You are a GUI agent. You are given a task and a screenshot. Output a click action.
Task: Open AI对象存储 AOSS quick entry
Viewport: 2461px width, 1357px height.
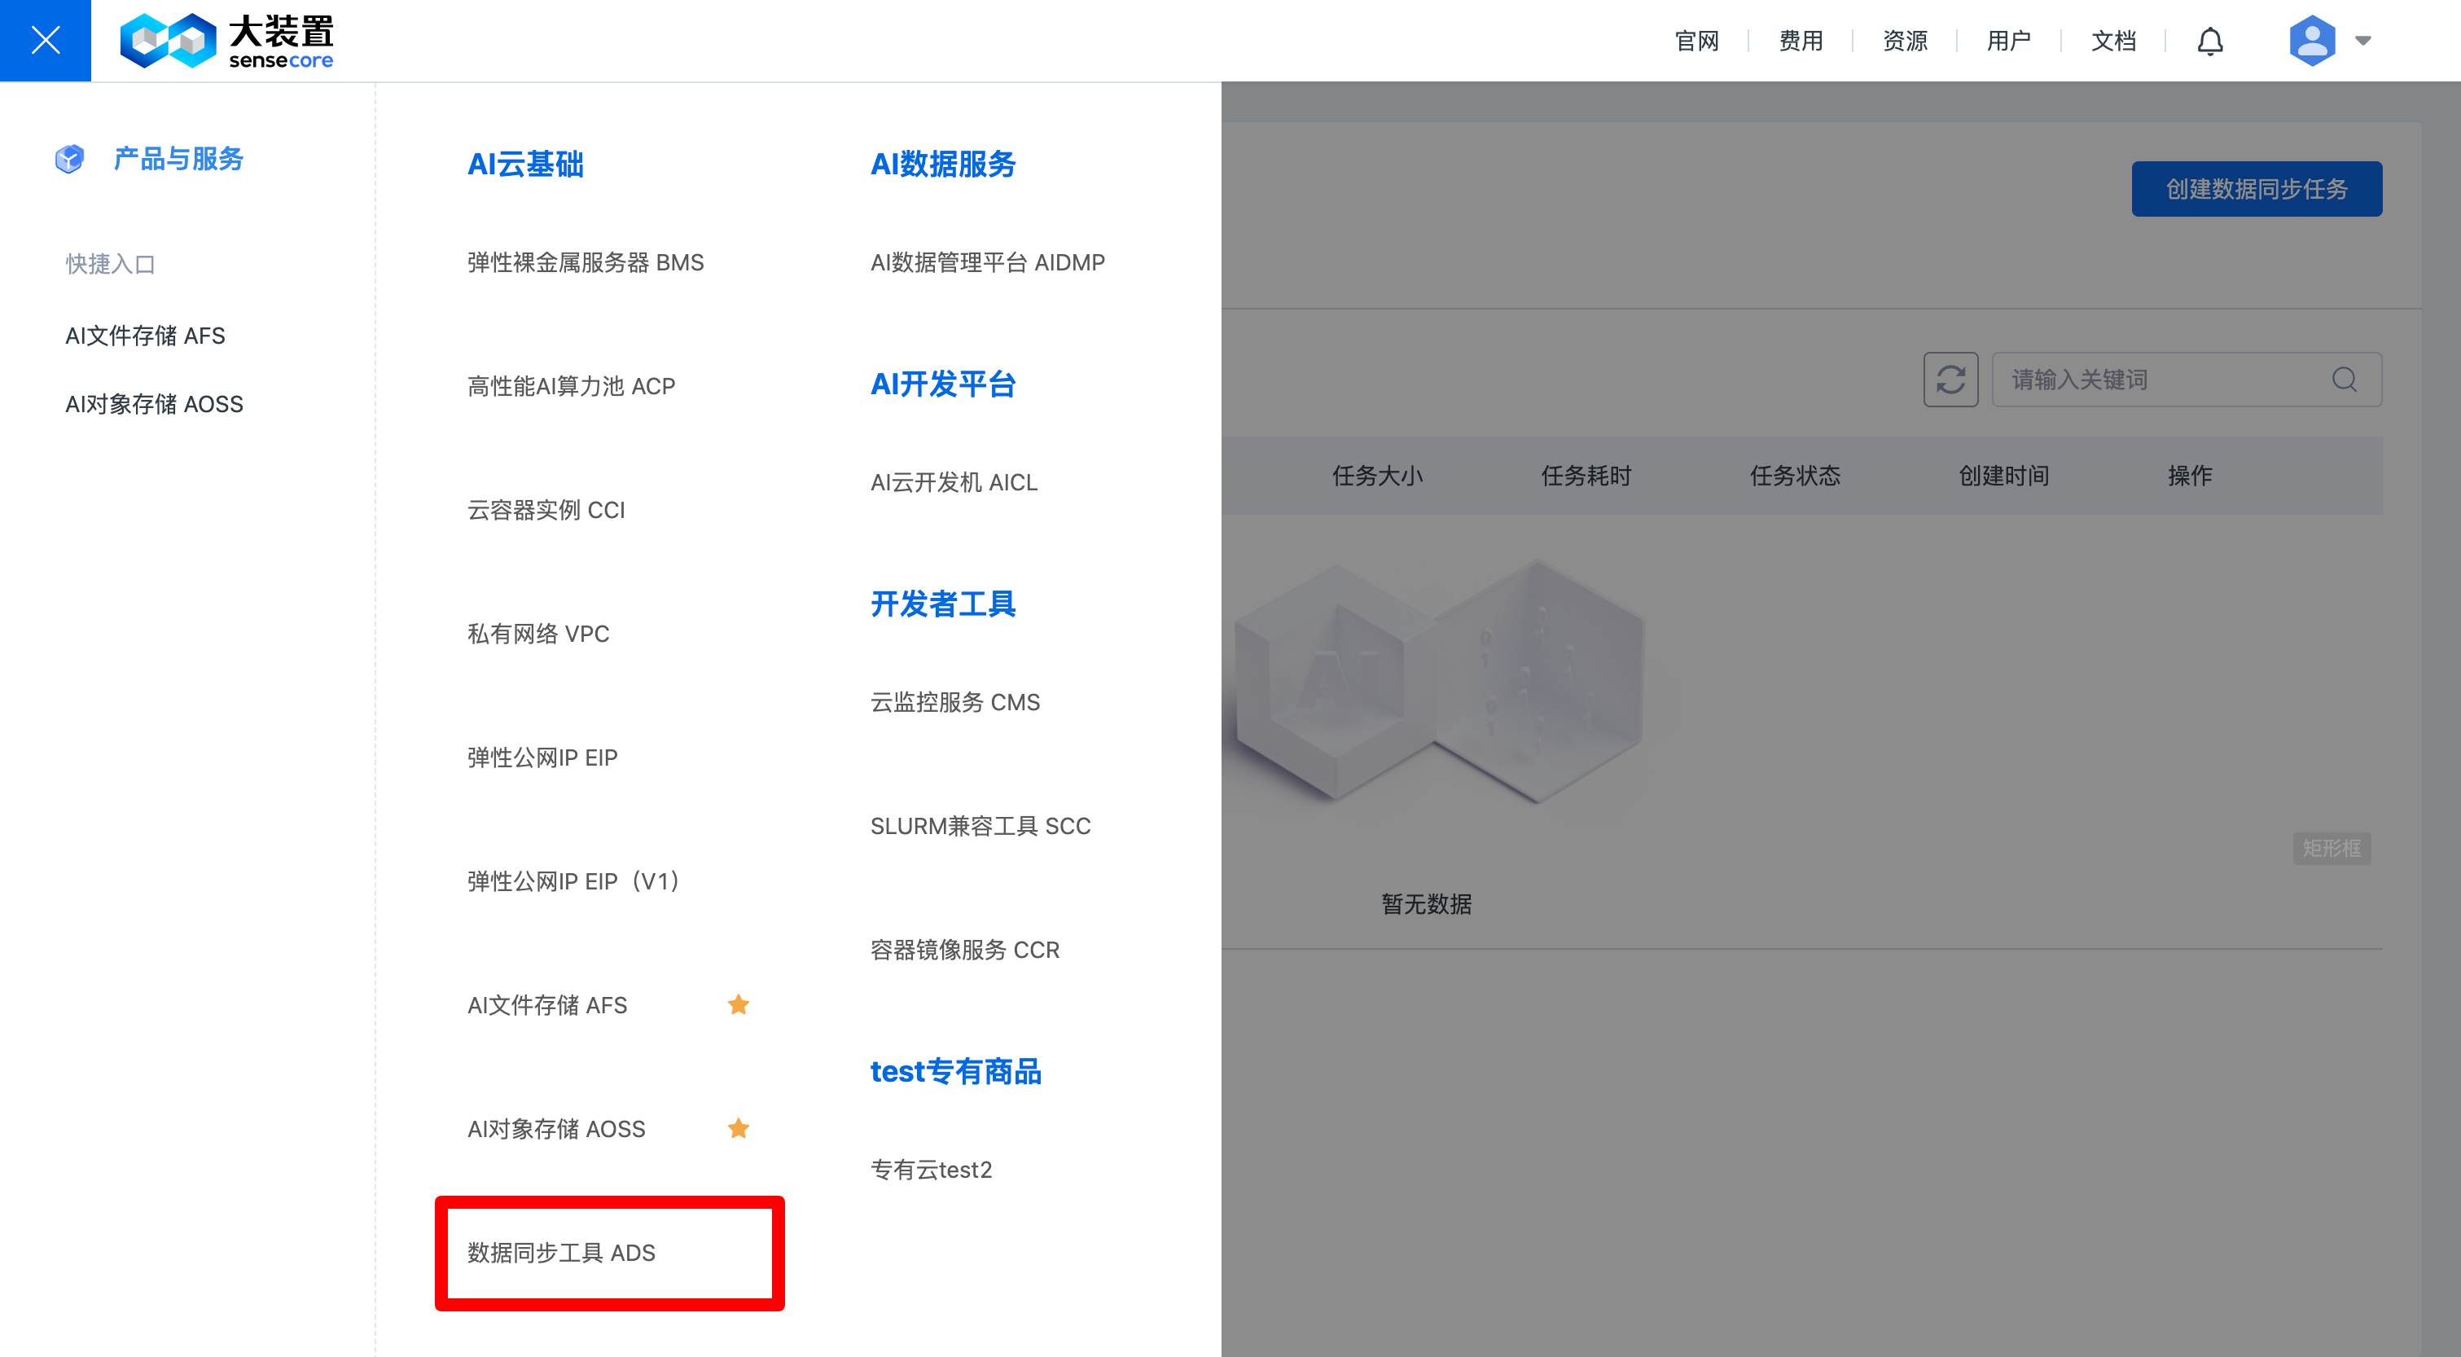(x=154, y=404)
